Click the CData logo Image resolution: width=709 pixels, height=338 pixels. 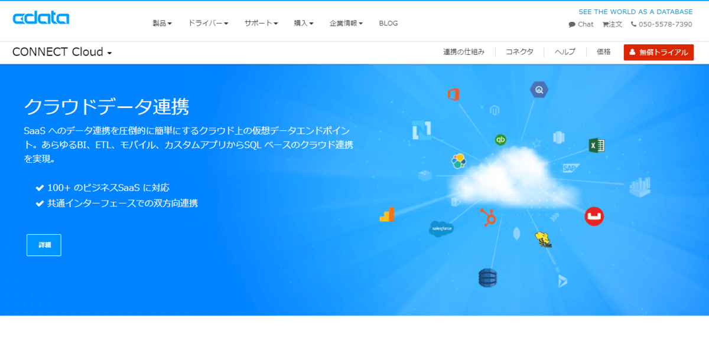[41, 18]
